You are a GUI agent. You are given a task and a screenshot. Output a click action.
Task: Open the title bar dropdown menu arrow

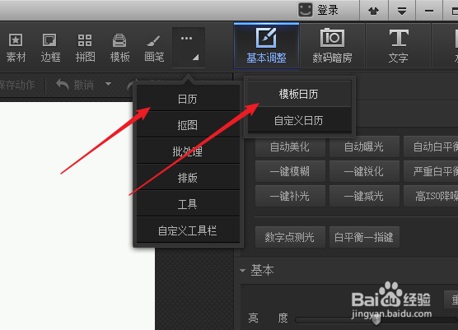(x=402, y=11)
